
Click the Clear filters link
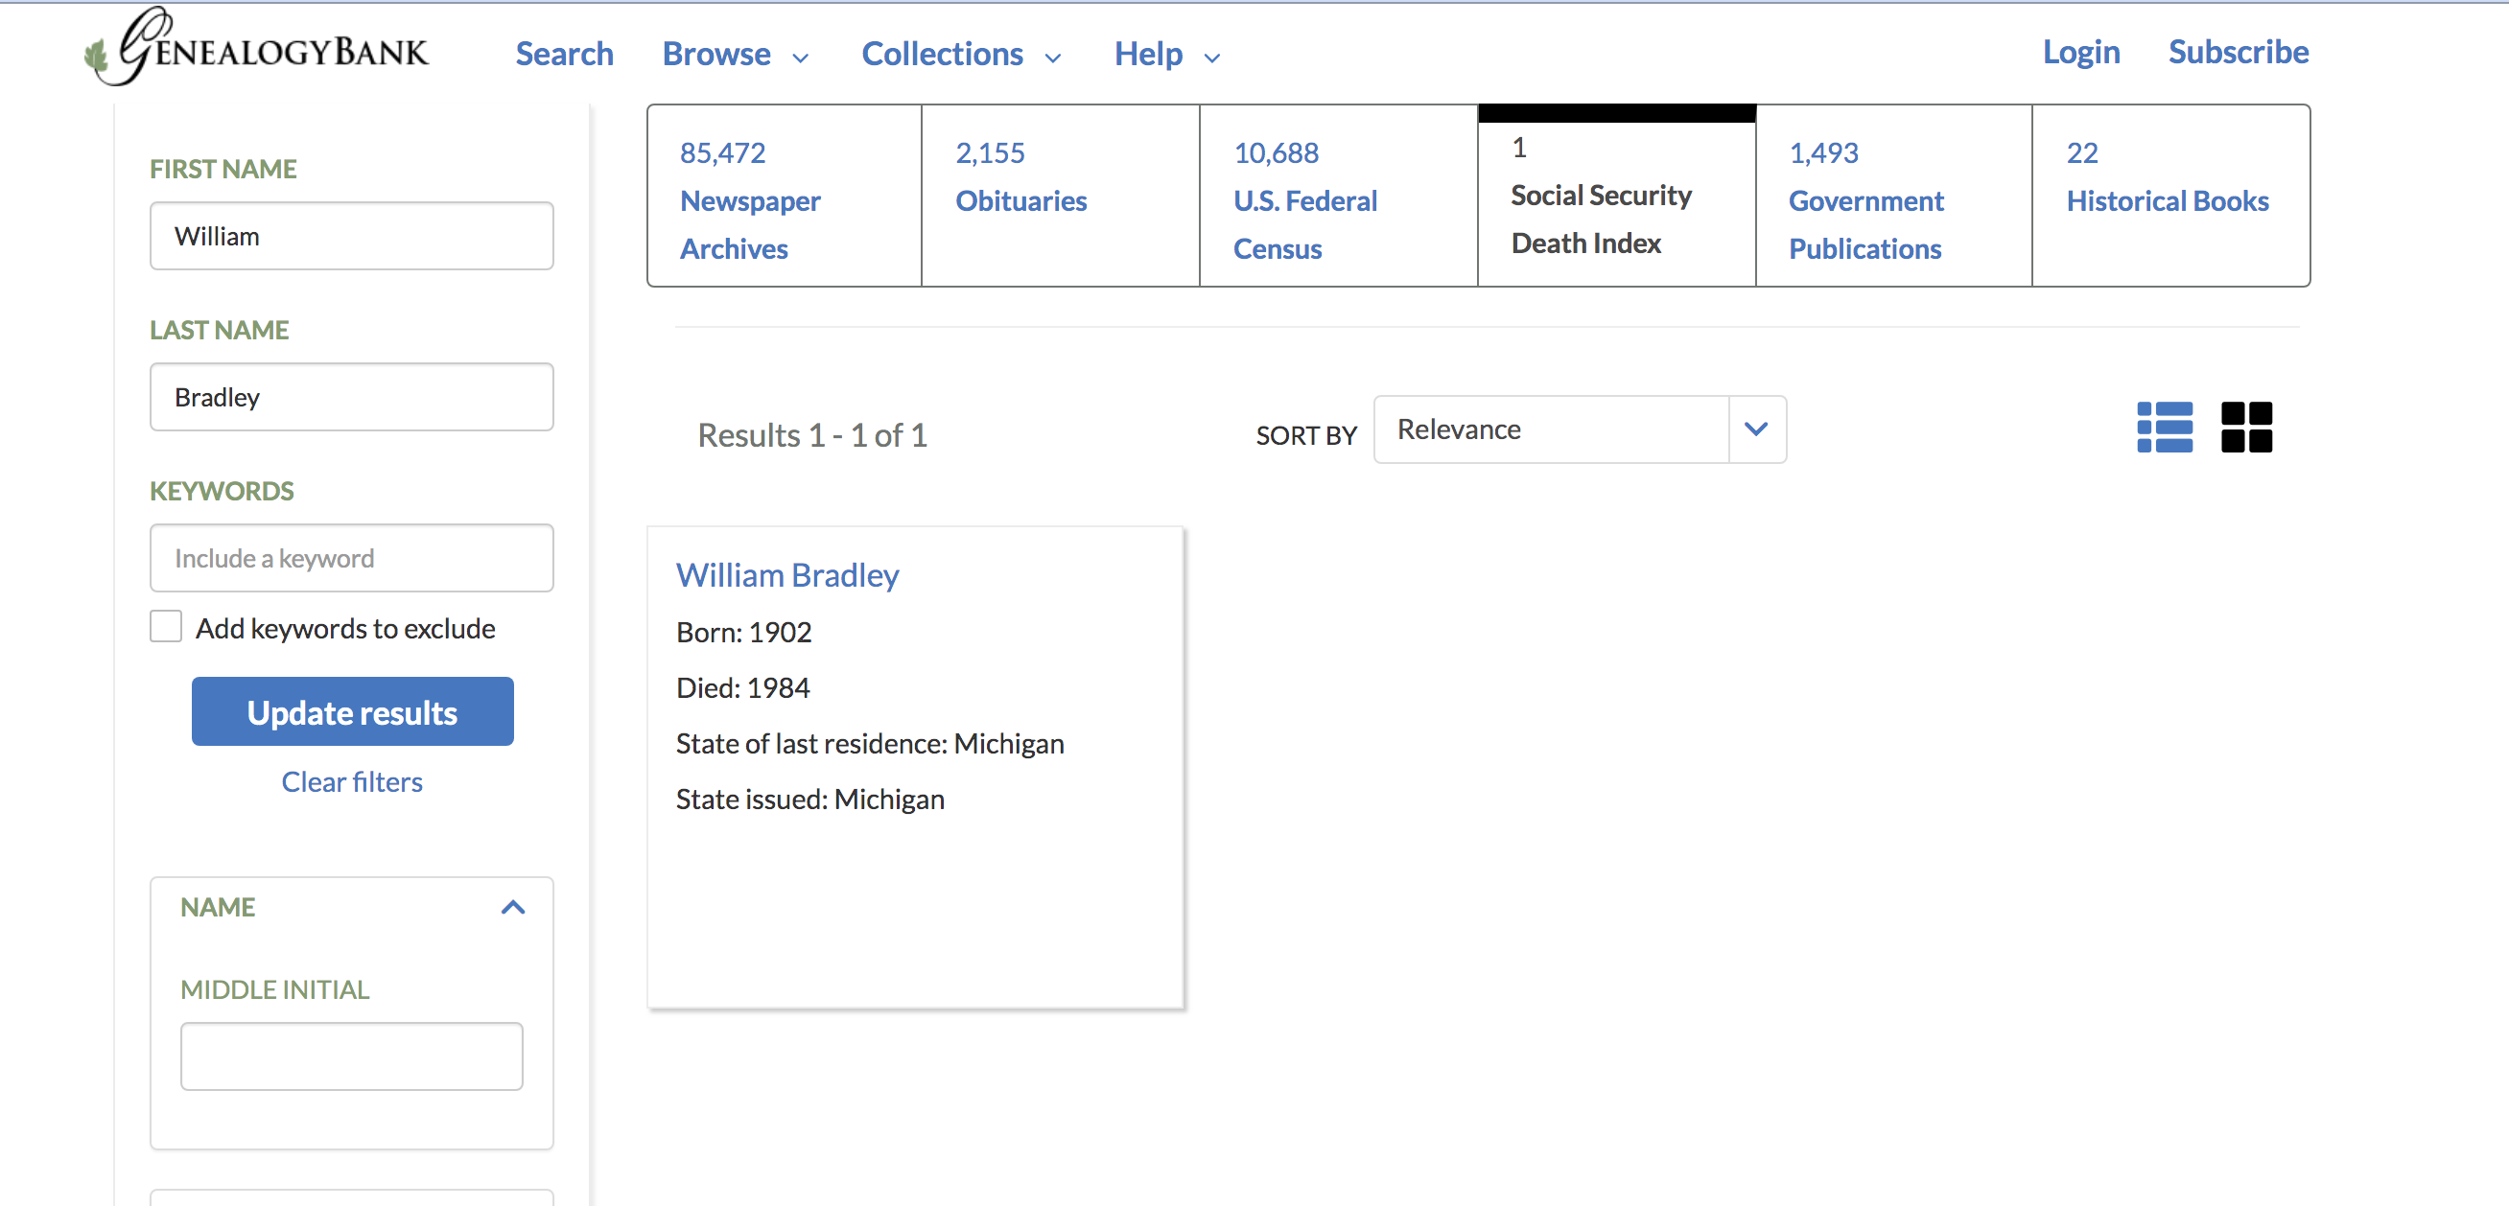[x=352, y=781]
